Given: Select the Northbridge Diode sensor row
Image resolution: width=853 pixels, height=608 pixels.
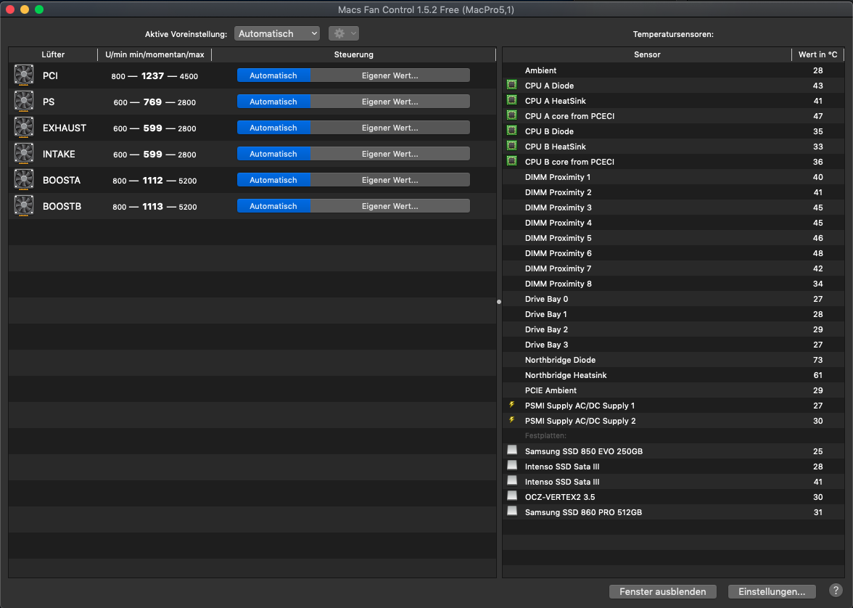Looking at the screenshot, I should pos(673,360).
